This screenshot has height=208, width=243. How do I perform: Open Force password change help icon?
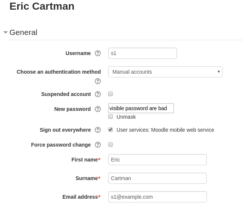[x=98, y=145]
